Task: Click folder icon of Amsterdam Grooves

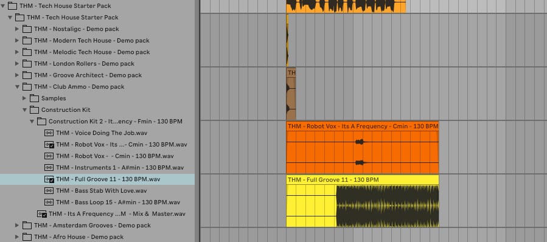Action: pyautogui.click(x=27, y=225)
